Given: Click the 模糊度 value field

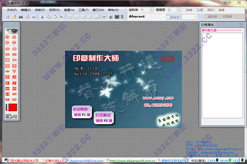Looking at the screenshot, I should tap(172, 10).
